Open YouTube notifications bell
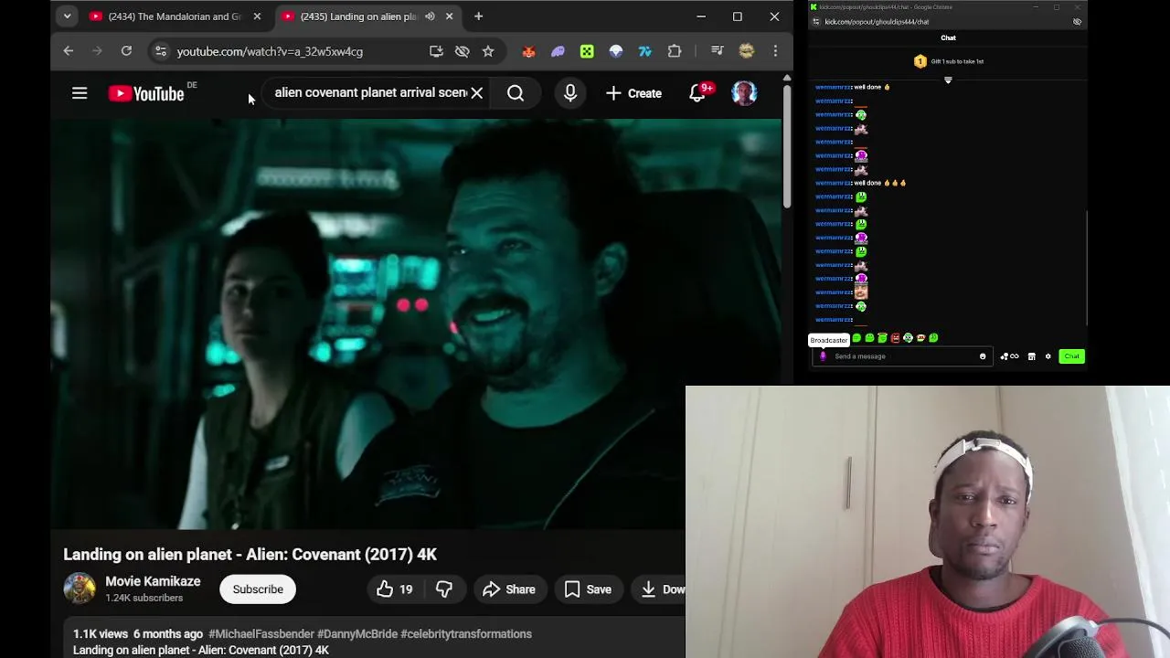This screenshot has height=658, width=1170. tap(697, 93)
